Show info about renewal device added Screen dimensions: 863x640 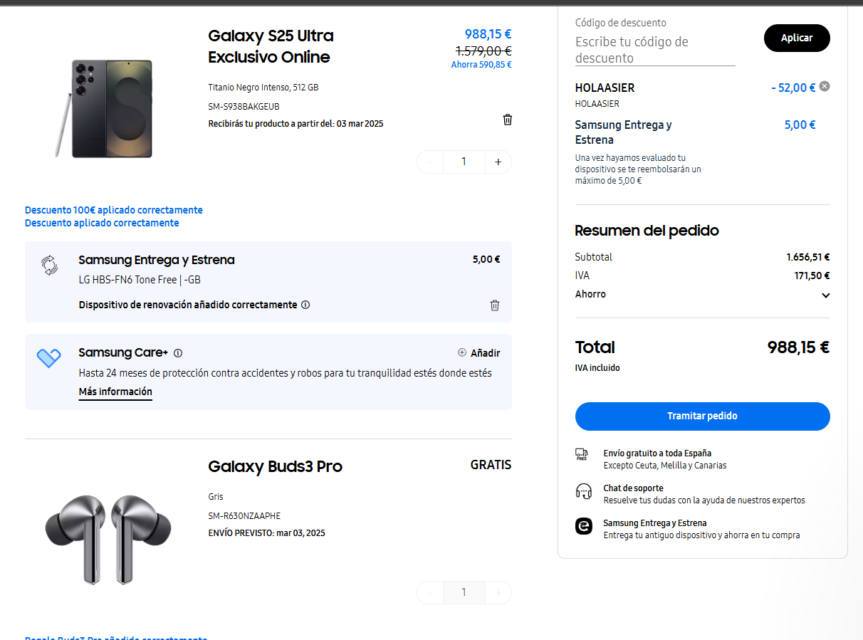coord(305,305)
